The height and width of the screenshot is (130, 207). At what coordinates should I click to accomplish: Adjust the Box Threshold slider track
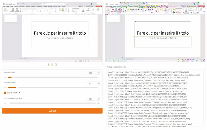coord(53,77)
